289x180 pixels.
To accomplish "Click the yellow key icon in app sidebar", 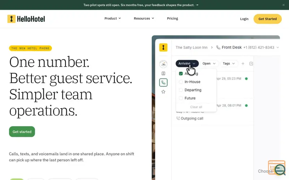I will coord(163,48).
